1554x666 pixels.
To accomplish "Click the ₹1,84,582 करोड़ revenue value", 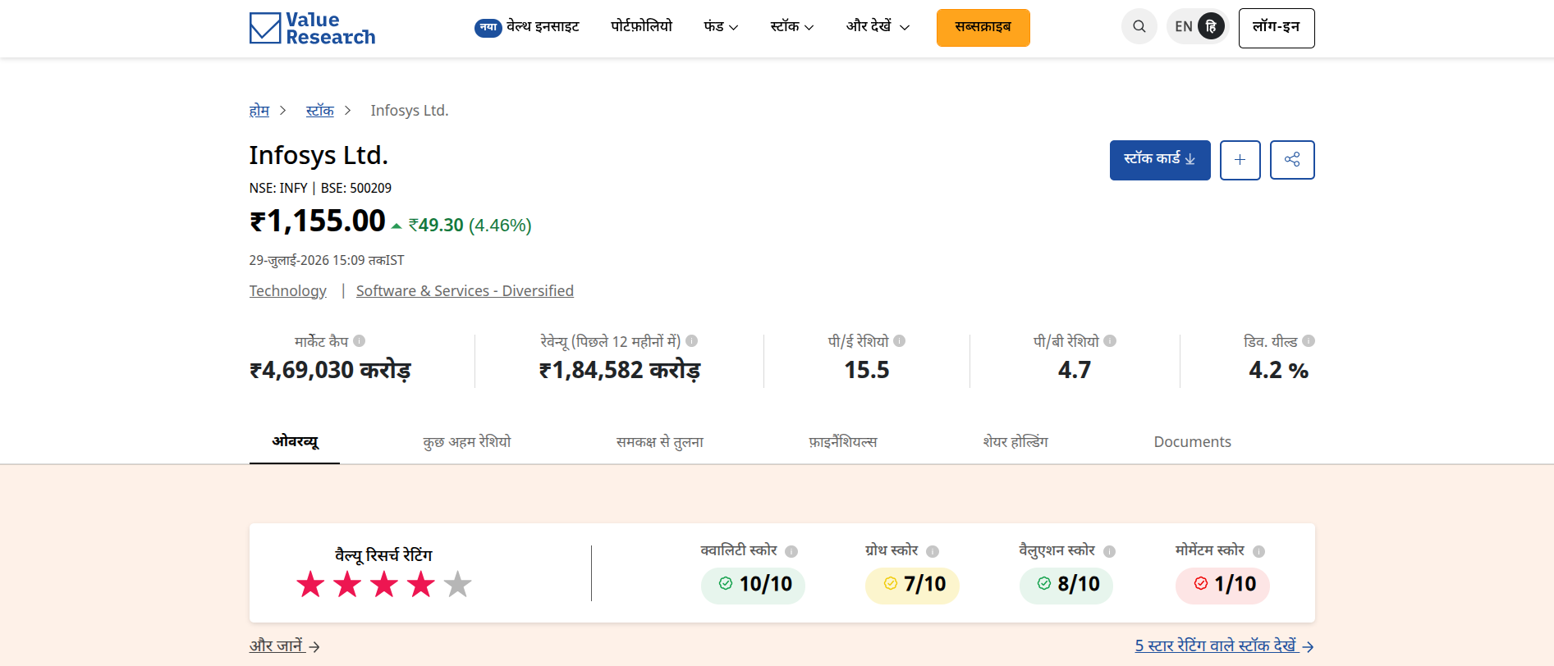I will (620, 371).
